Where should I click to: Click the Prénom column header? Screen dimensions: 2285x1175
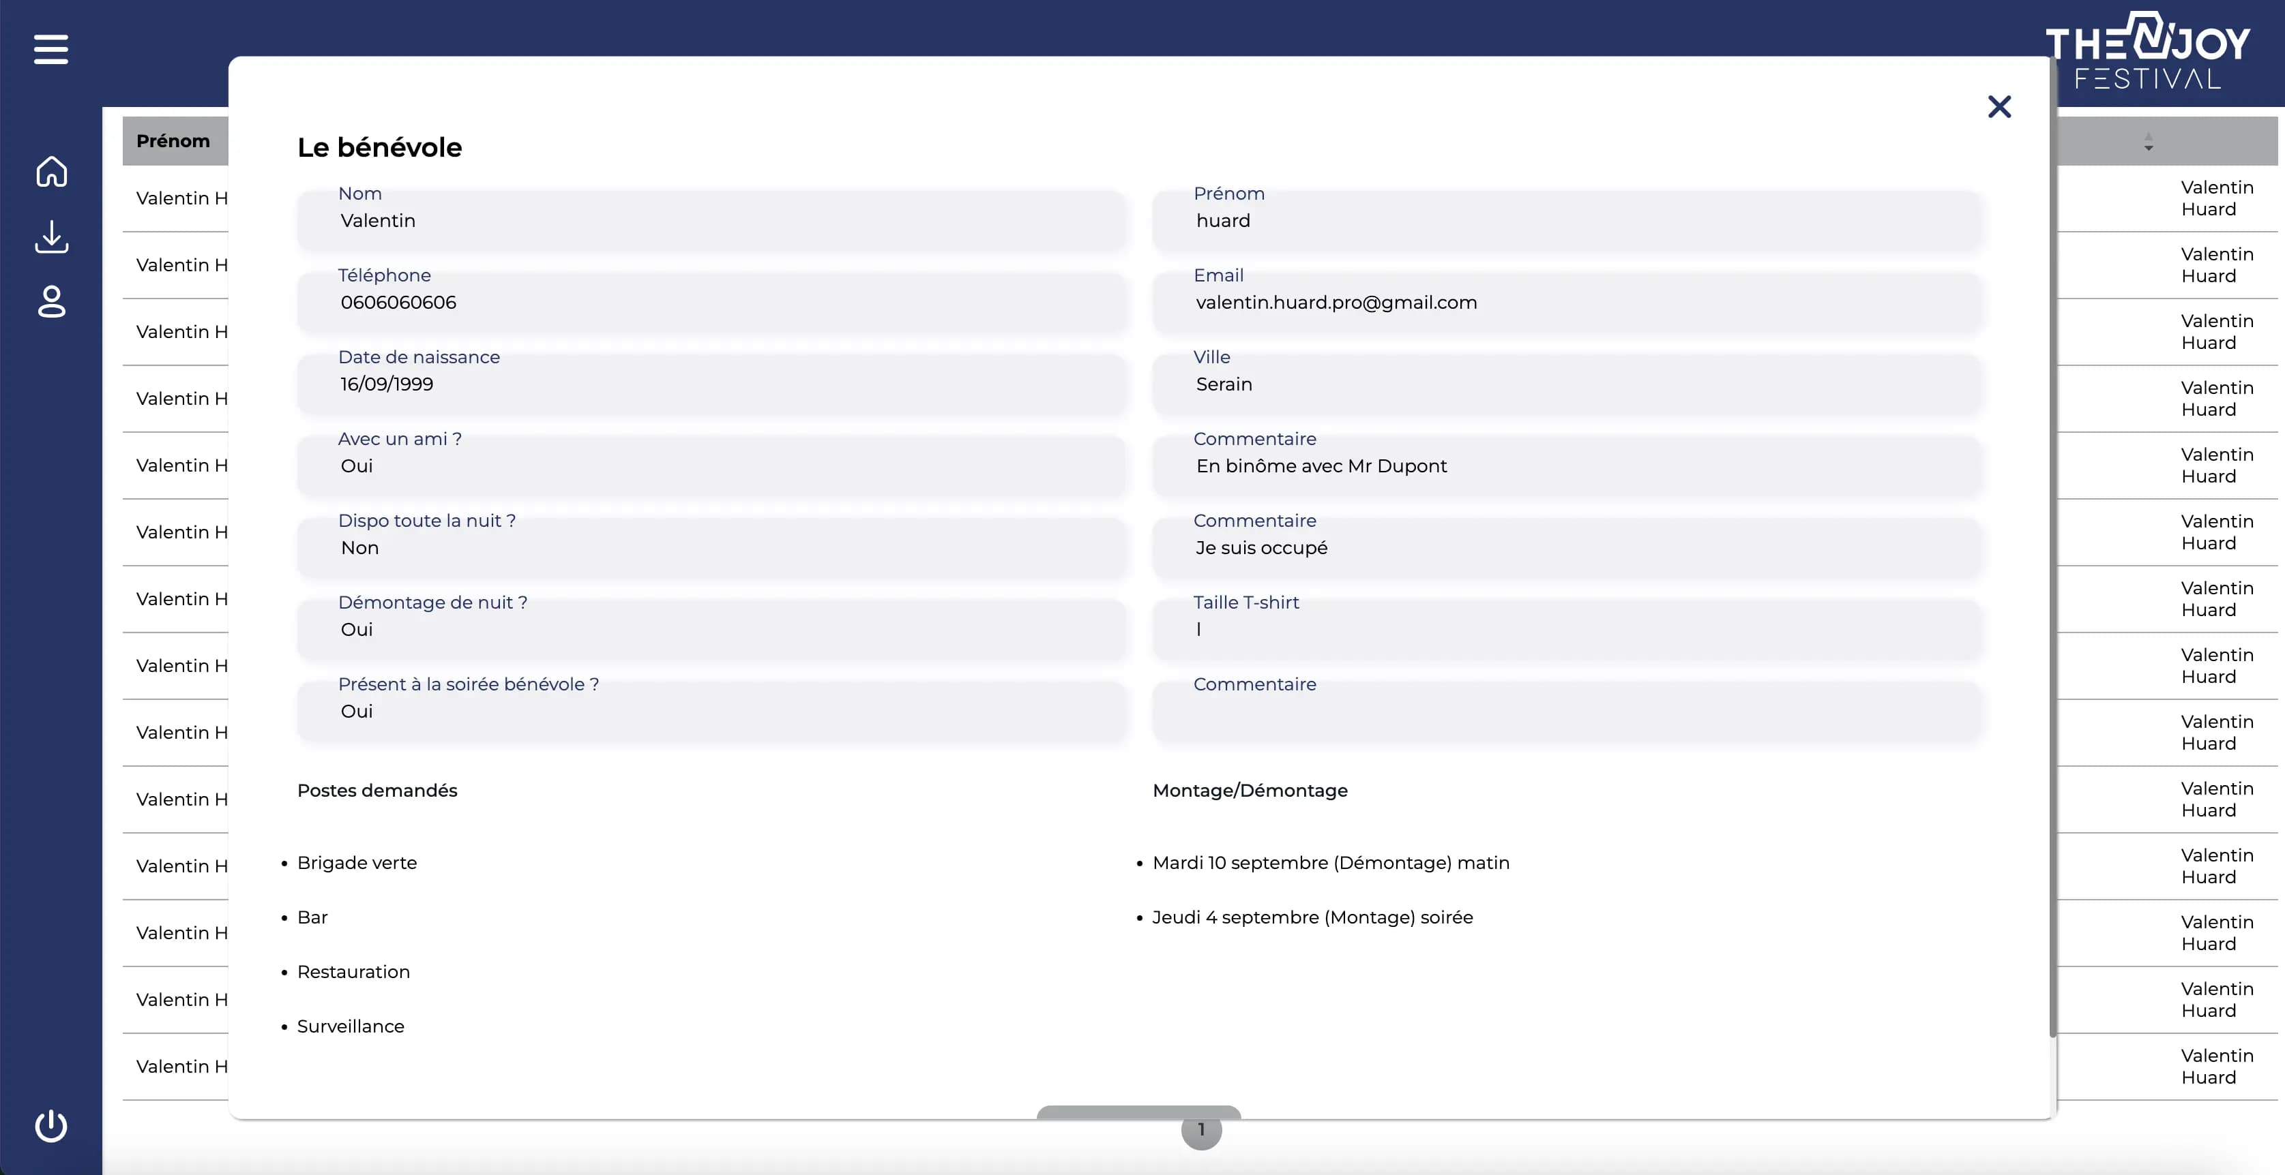173,140
